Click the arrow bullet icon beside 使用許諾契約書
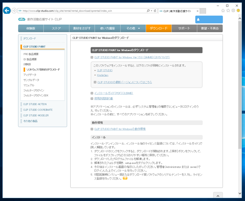Viewport: 245px width, 201px height. [92, 99]
